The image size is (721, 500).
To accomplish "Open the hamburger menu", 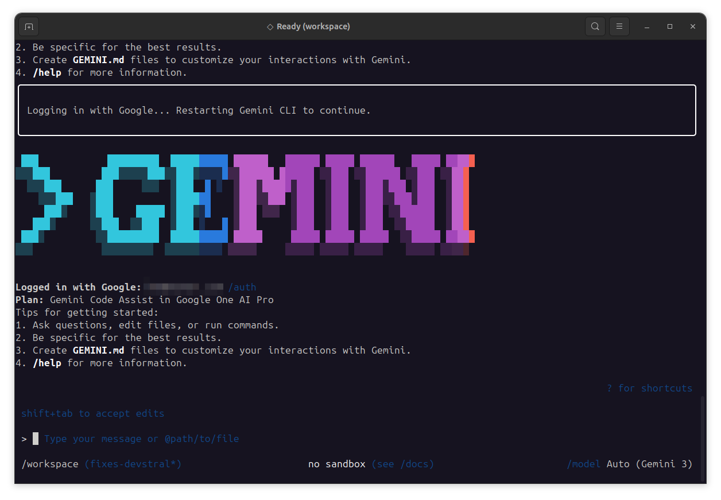I will [619, 26].
